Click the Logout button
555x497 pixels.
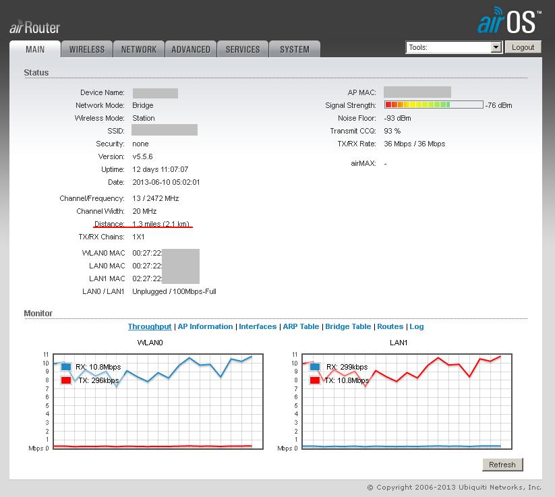523,47
